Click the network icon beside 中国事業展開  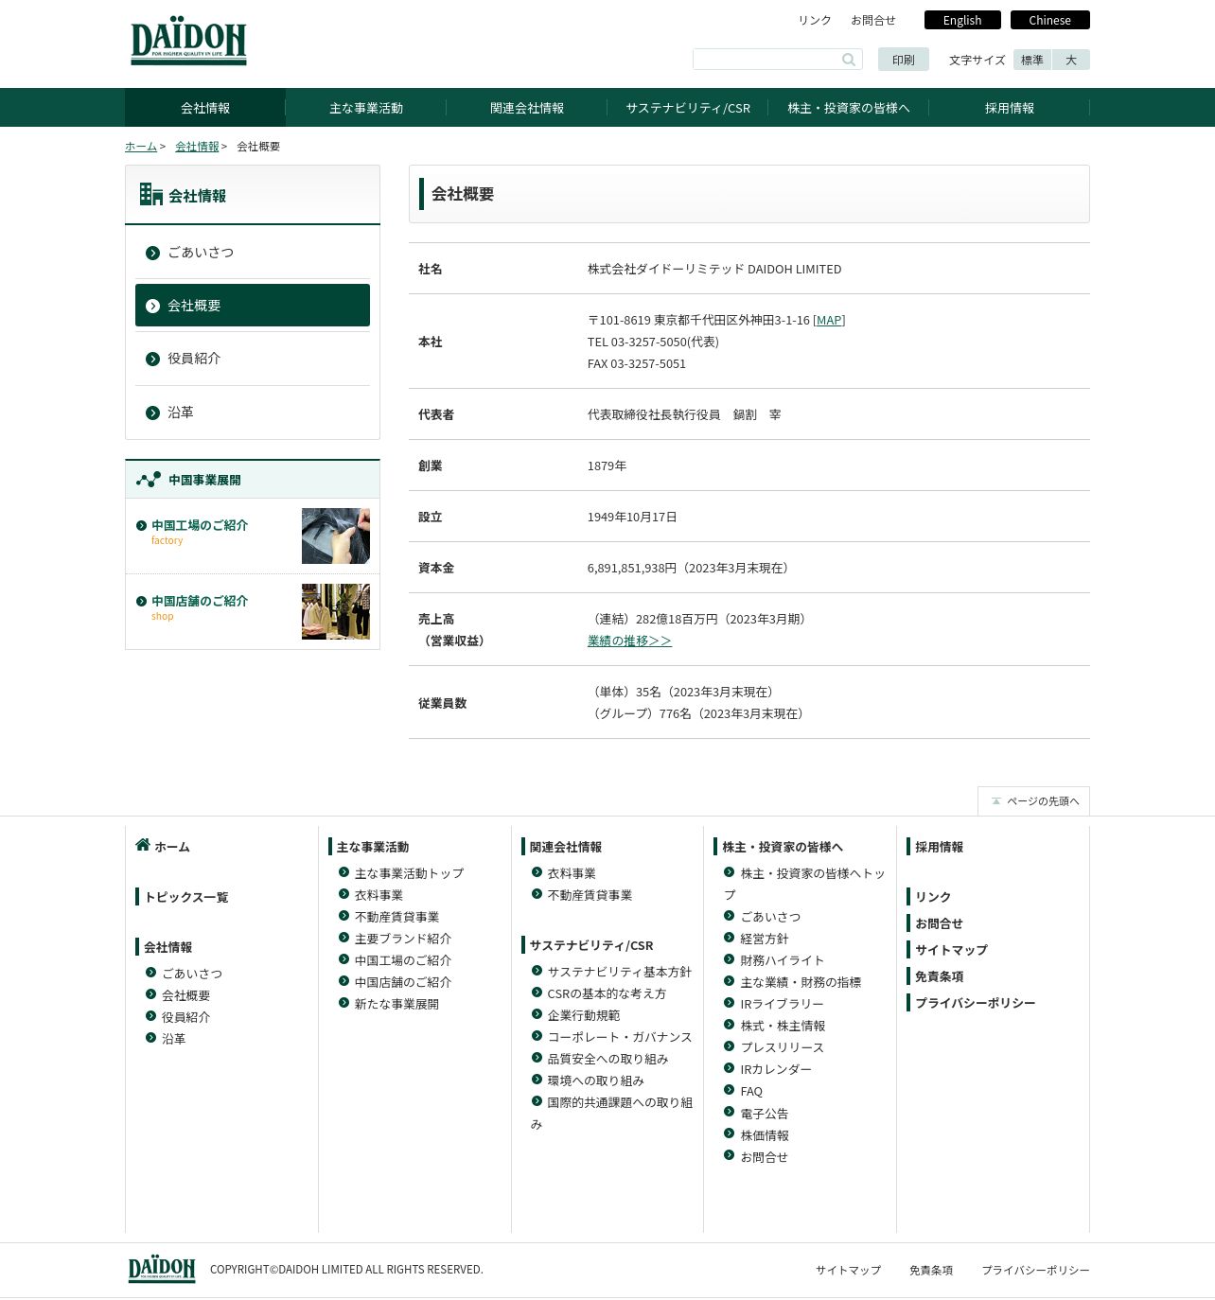pos(149,480)
